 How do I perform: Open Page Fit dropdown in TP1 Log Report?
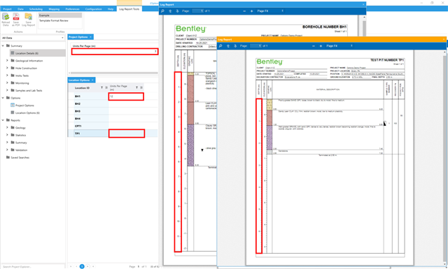pyautogui.click(x=339, y=45)
